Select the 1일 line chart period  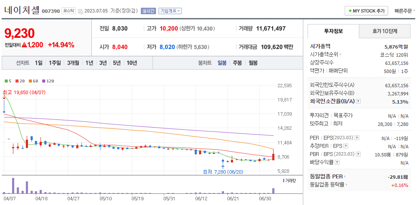point(39,63)
